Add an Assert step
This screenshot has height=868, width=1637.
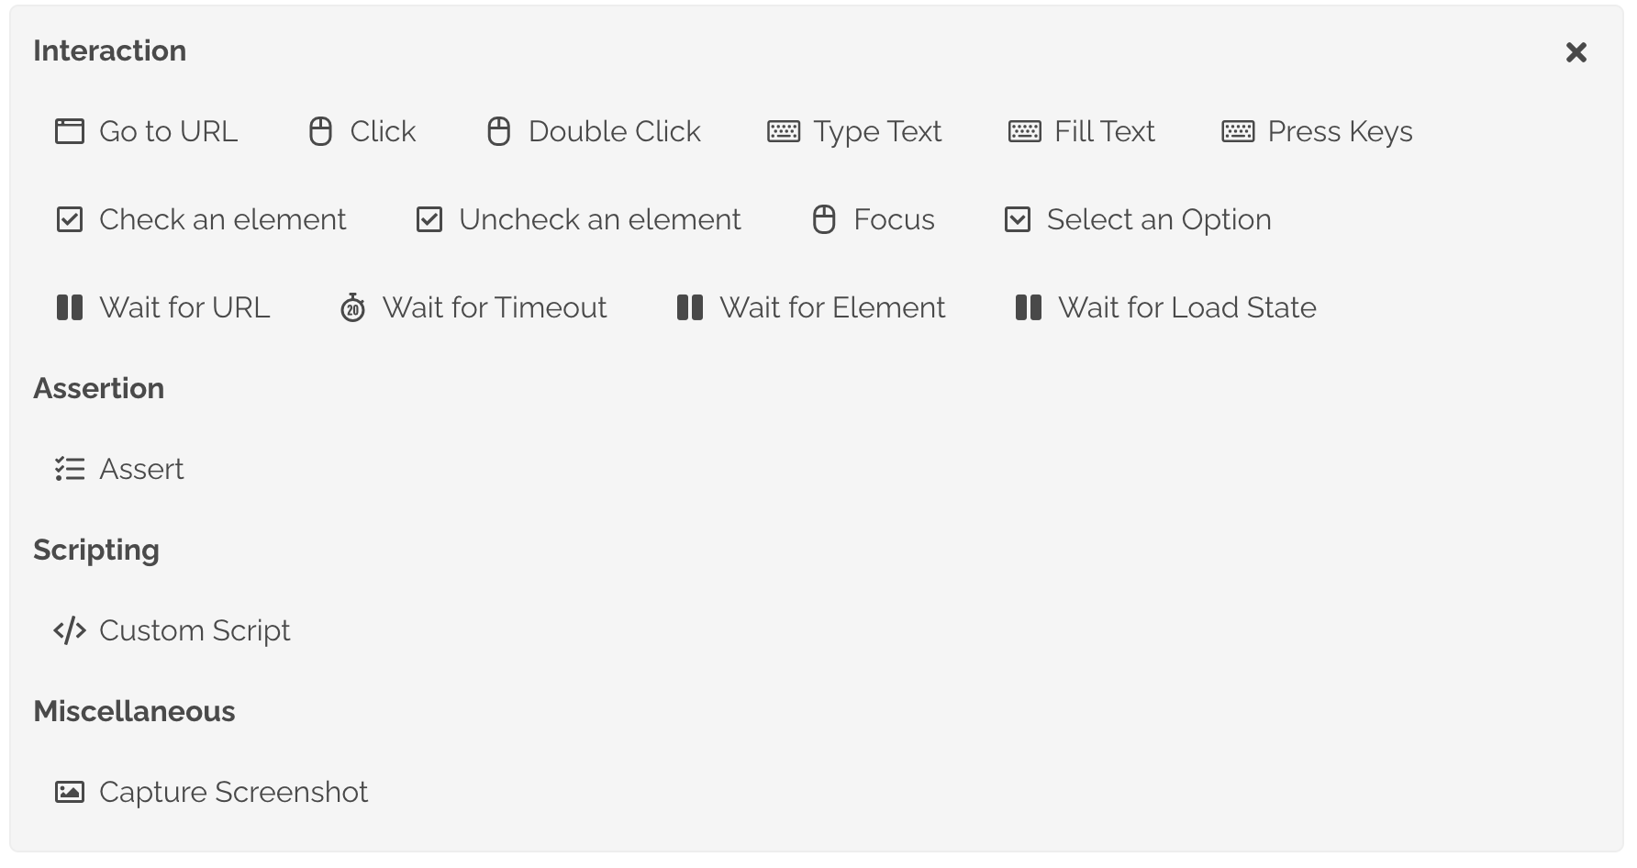pyautogui.click(x=118, y=469)
